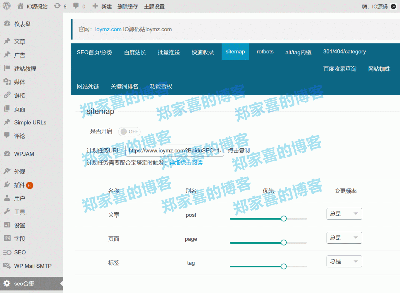Click the pin icon next to 文章
Image resolution: width=400 pixels, height=293 pixels.
click(7, 41)
